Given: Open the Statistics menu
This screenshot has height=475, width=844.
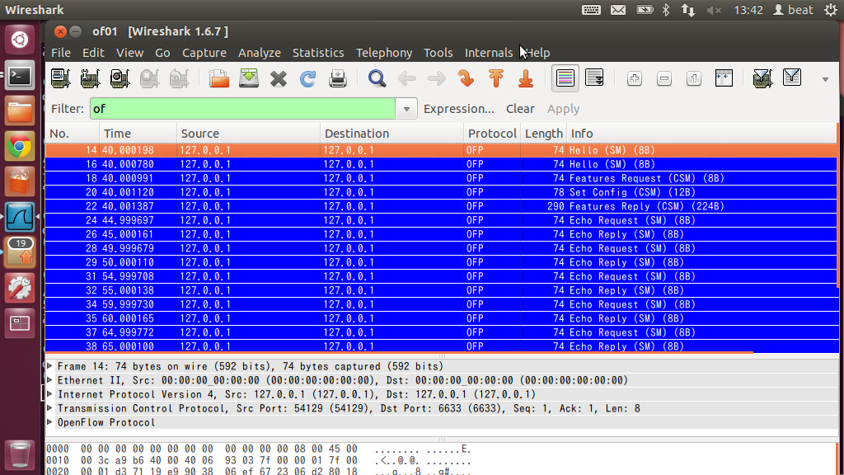Looking at the screenshot, I should pyautogui.click(x=318, y=53).
